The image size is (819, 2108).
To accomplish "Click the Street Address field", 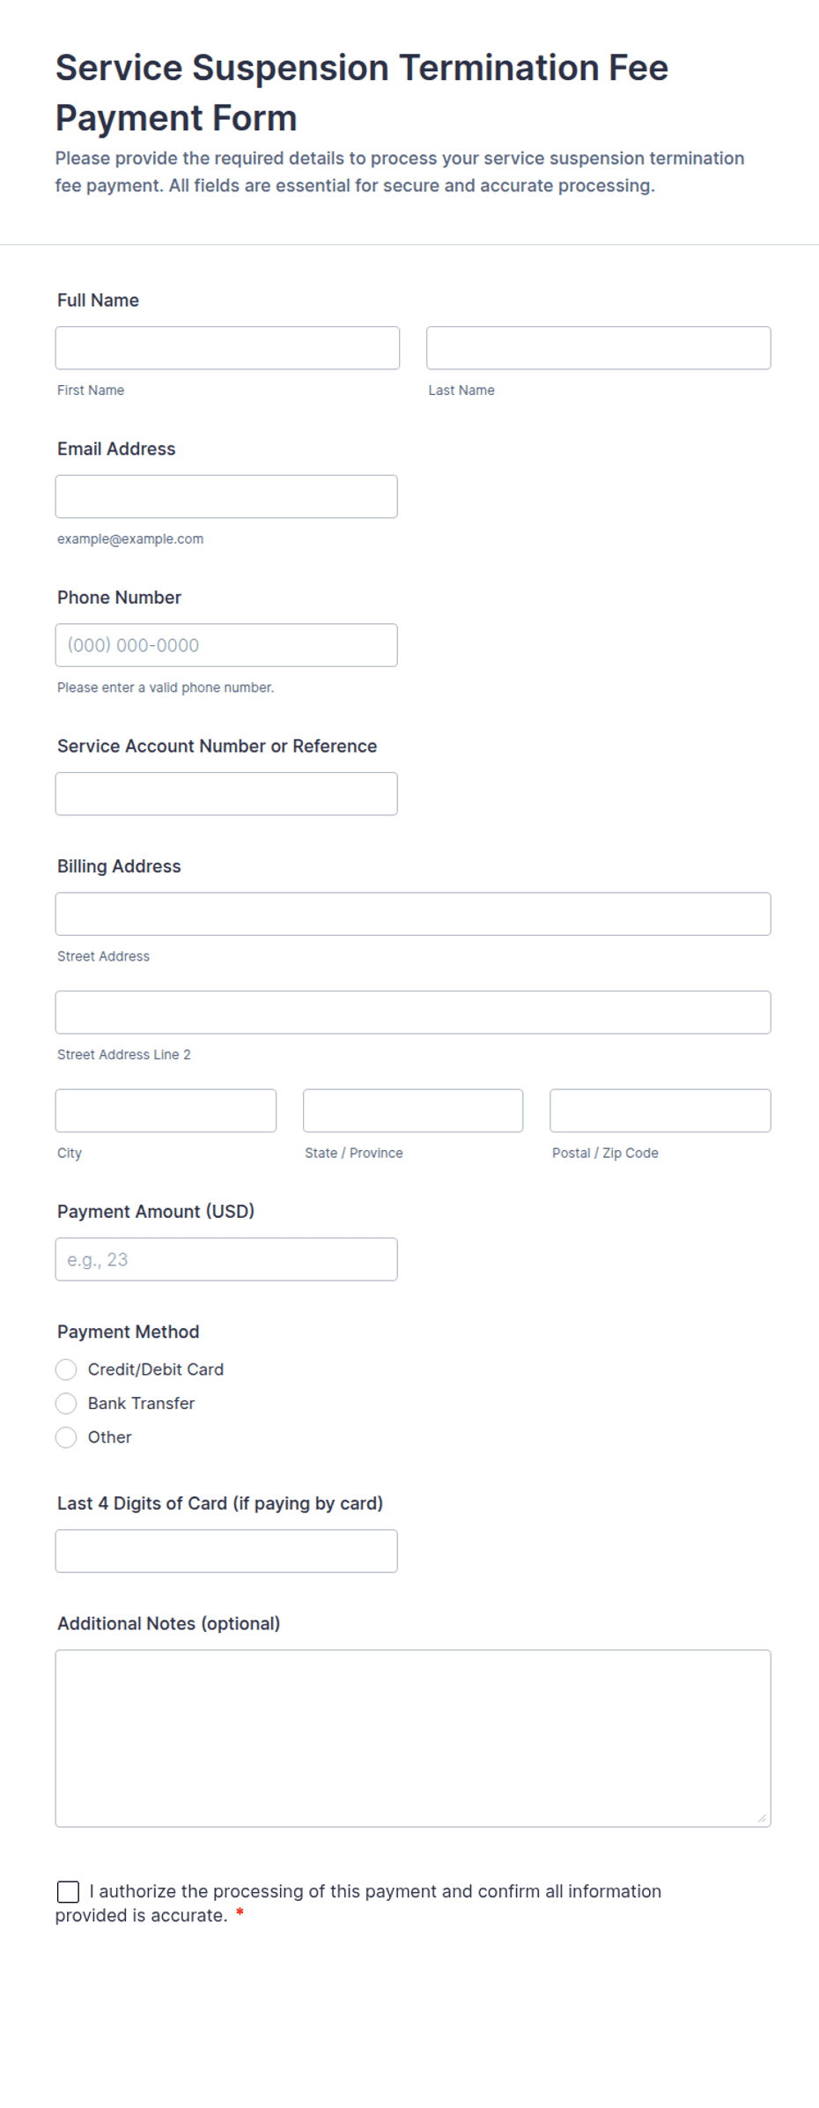I will [x=413, y=914].
